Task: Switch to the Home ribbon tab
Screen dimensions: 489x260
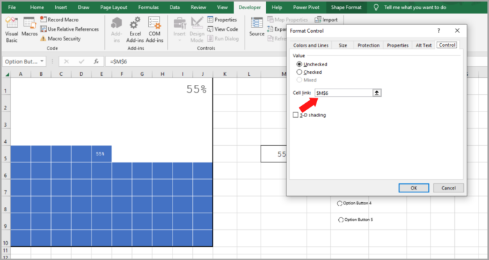Action: click(x=37, y=7)
